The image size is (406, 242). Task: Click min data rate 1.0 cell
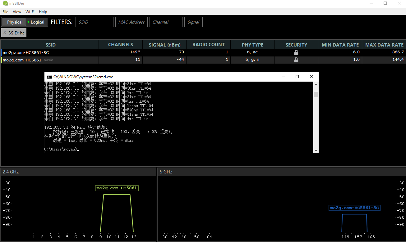pos(356,60)
